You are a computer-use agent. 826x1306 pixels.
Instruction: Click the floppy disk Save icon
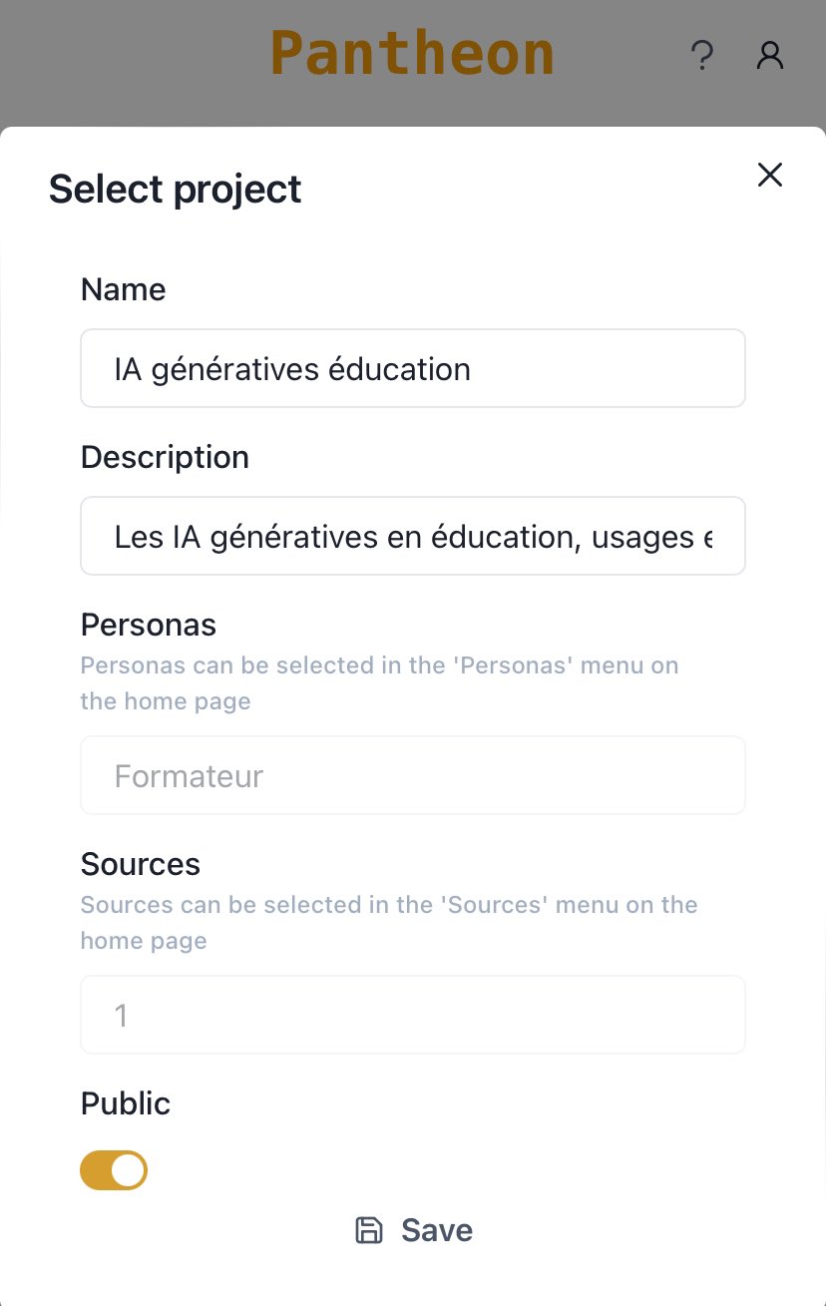tap(369, 1230)
